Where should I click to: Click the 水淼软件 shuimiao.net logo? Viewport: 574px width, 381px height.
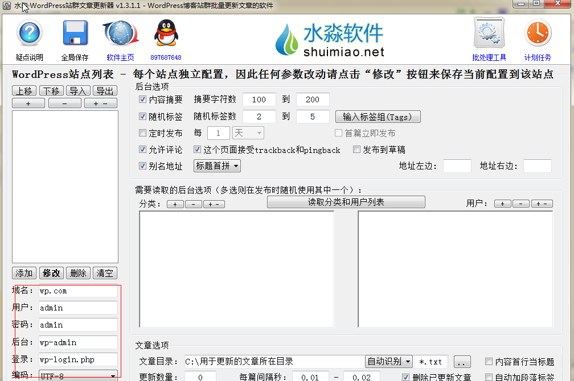point(330,39)
